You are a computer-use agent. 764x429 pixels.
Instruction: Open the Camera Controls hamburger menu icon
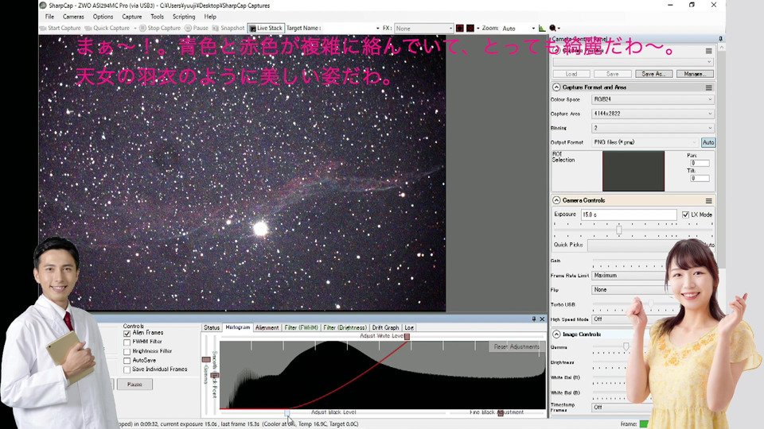pyautogui.click(x=708, y=201)
